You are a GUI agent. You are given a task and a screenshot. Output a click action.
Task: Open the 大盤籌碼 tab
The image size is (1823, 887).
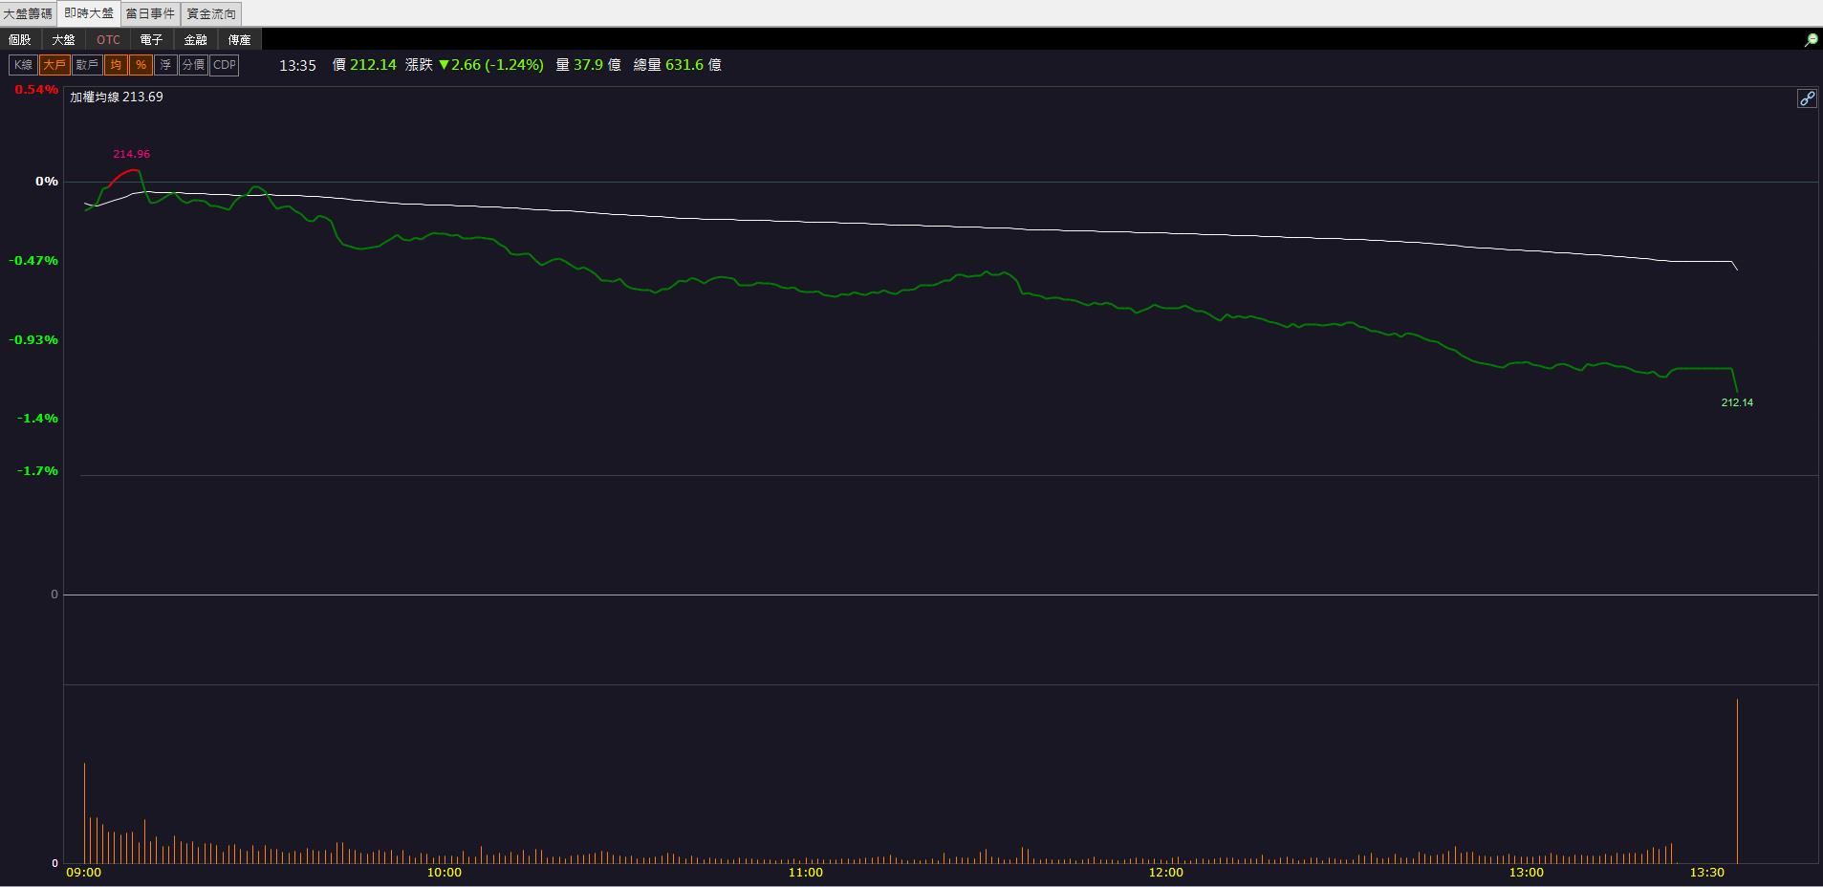29,13
